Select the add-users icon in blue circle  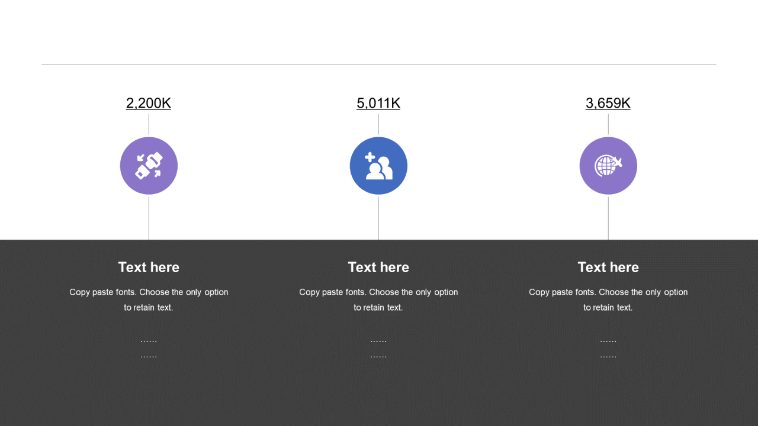[378, 166]
